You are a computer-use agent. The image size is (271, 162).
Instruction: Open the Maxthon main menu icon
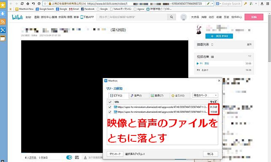tap(268, 3)
